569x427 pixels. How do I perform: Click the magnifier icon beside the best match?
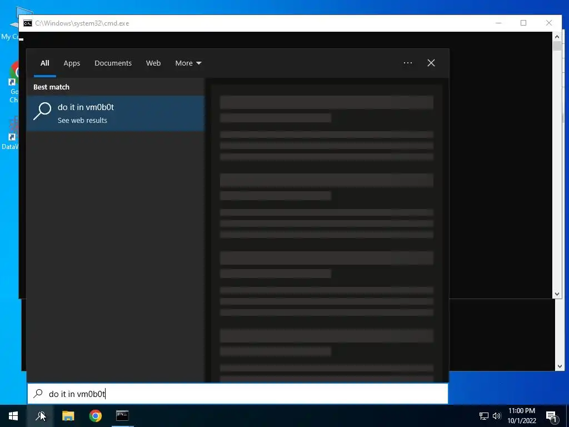tap(42, 111)
